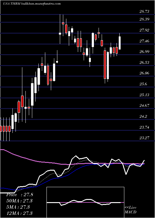Click the 5MA : 27.3 readout
155x218 pixels.
click(x=18, y=207)
